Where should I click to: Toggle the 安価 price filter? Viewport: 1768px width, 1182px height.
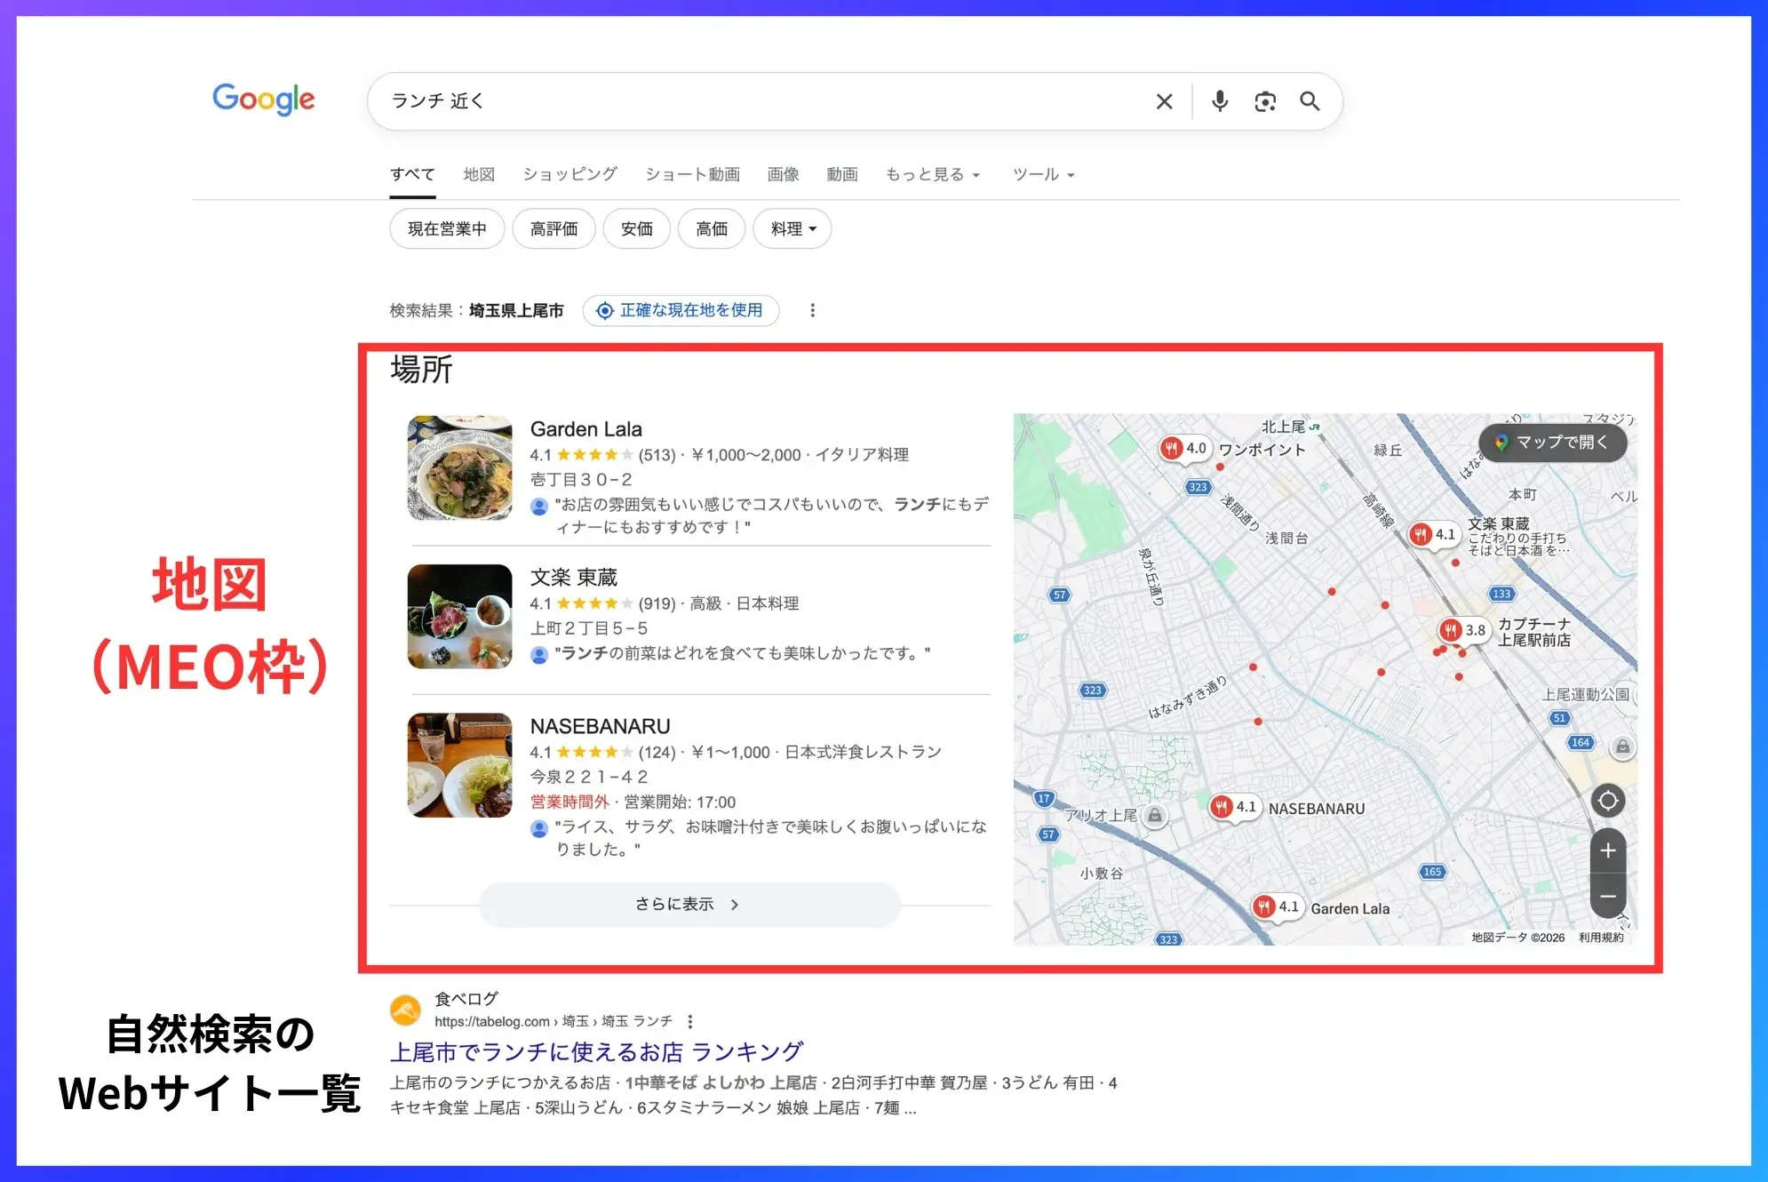tap(636, 228)
